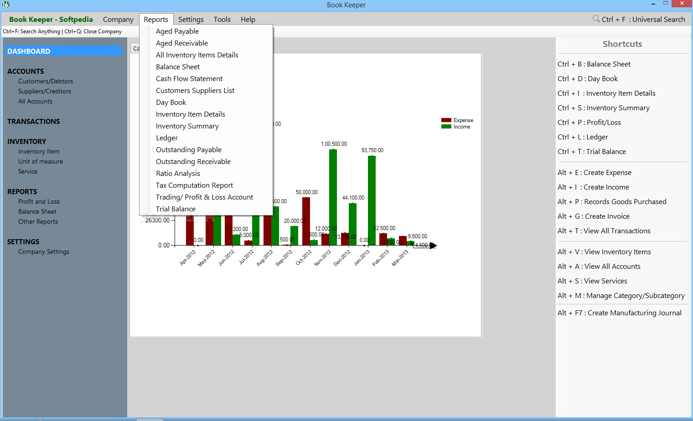Image resolution: width=693 pixels, height=421 pixels.
Task: Open Company Settings in sidebar
Action: point(44,252)
